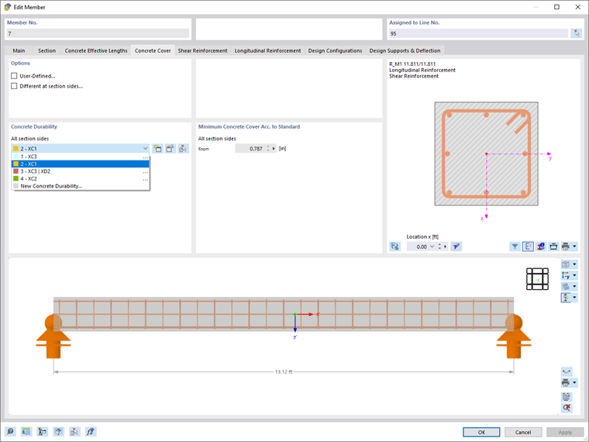The width and height of the screenshot is (589, 442).
Task: Click the Member No. field
Action: (x=98, y=33)
